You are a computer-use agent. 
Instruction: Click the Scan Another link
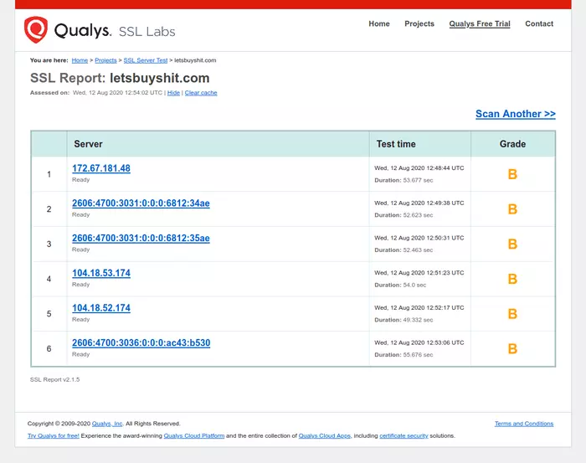point(515,114)
